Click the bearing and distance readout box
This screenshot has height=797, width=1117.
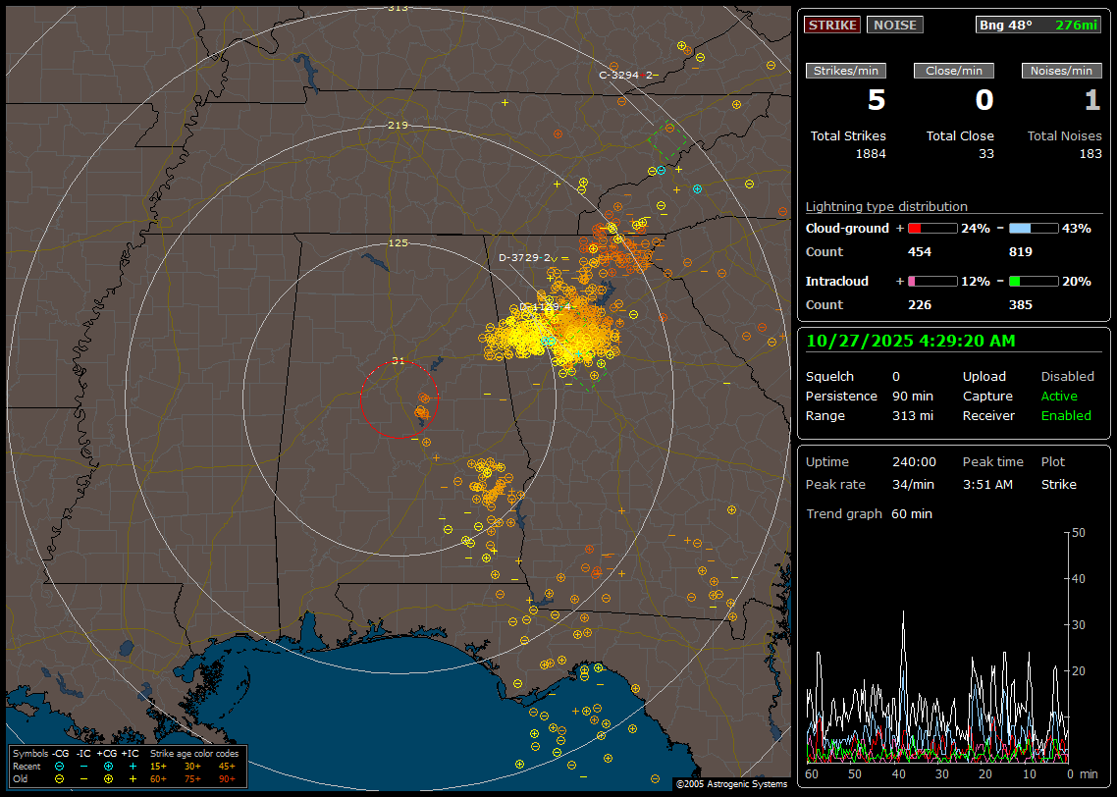point(1038,25)
